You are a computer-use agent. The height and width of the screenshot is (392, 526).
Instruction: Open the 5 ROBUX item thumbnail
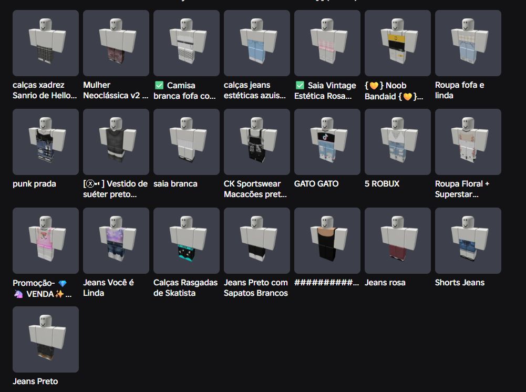tap(398, 142)
